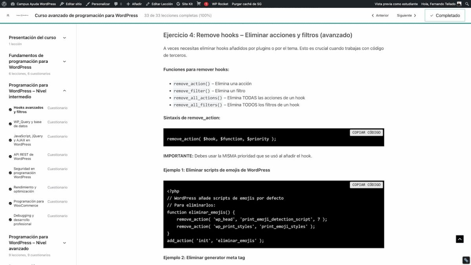Click the scroll-to-top arrow at bottom right

[x=459, y=239]
